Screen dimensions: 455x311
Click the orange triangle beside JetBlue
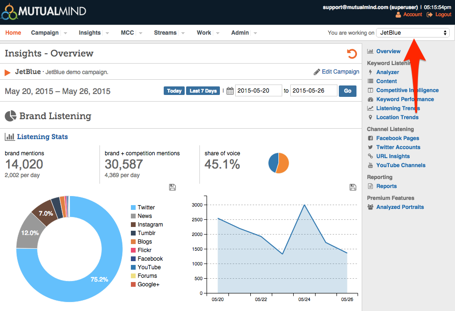pyautogui.click(x=8, y=72)
